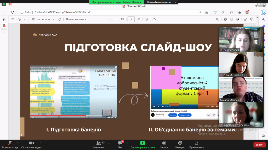Select the eraser tool
Viewport: 268px width, 150px height.
(59, 19)
